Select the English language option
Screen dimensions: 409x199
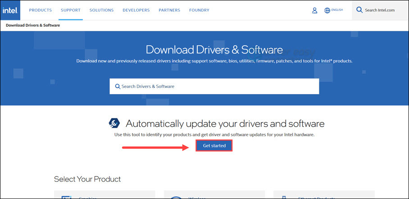[337, 10]
